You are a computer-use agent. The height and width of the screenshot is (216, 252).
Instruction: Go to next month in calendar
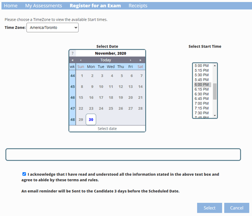[131, 60]
